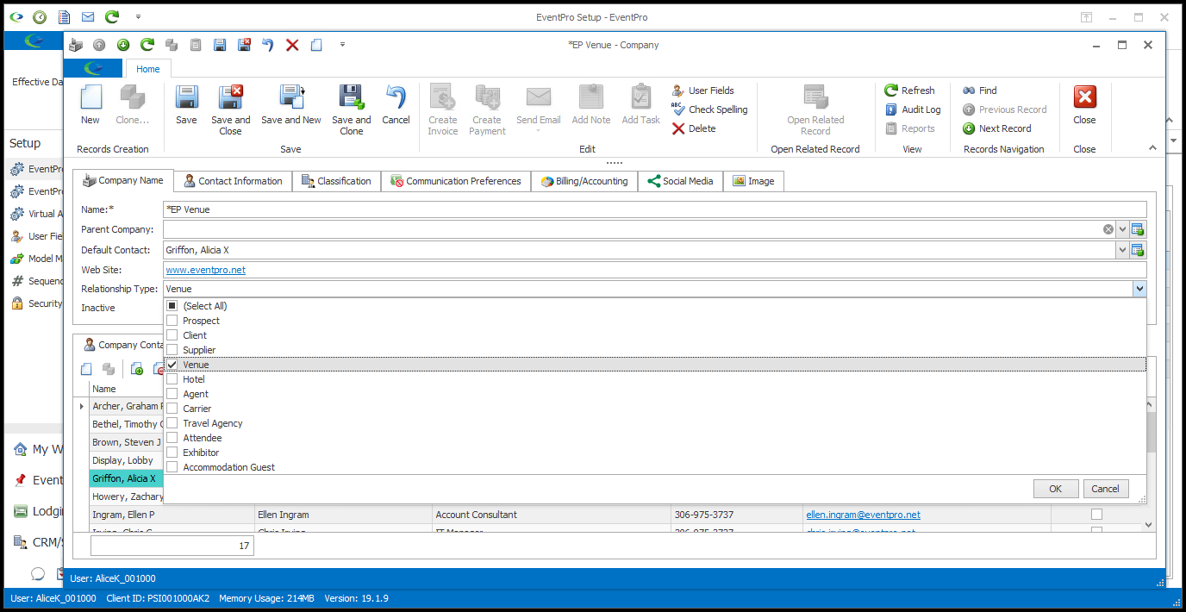Click the clock icon in EventPro Setup title bar

[x=40, y=17]
